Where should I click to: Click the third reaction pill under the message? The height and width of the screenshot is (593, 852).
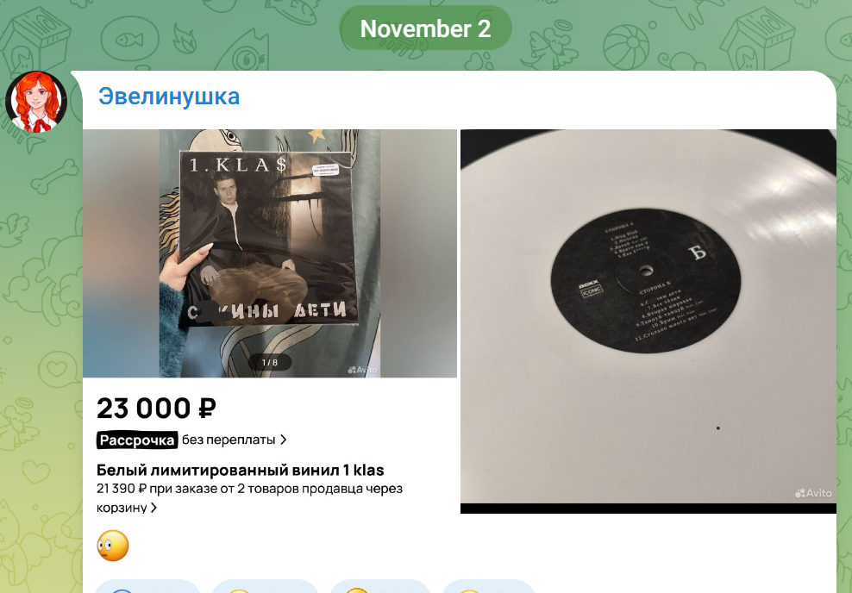point(379,586)
